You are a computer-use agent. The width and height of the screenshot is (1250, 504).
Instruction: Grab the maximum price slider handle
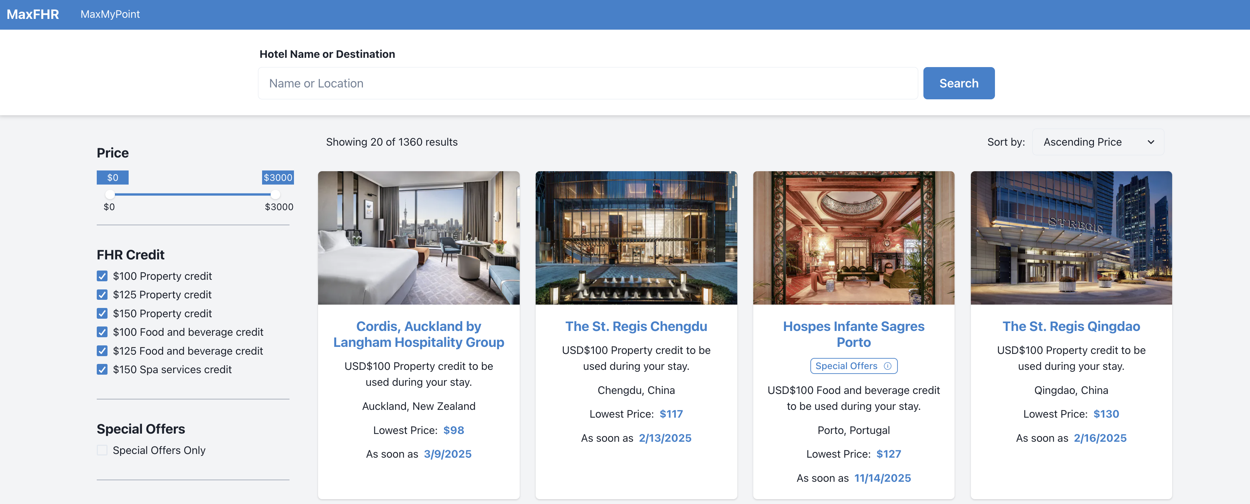[275, 195]
